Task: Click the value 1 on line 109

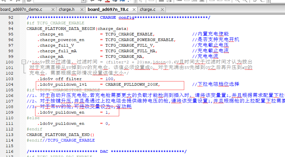Action: 107,112
